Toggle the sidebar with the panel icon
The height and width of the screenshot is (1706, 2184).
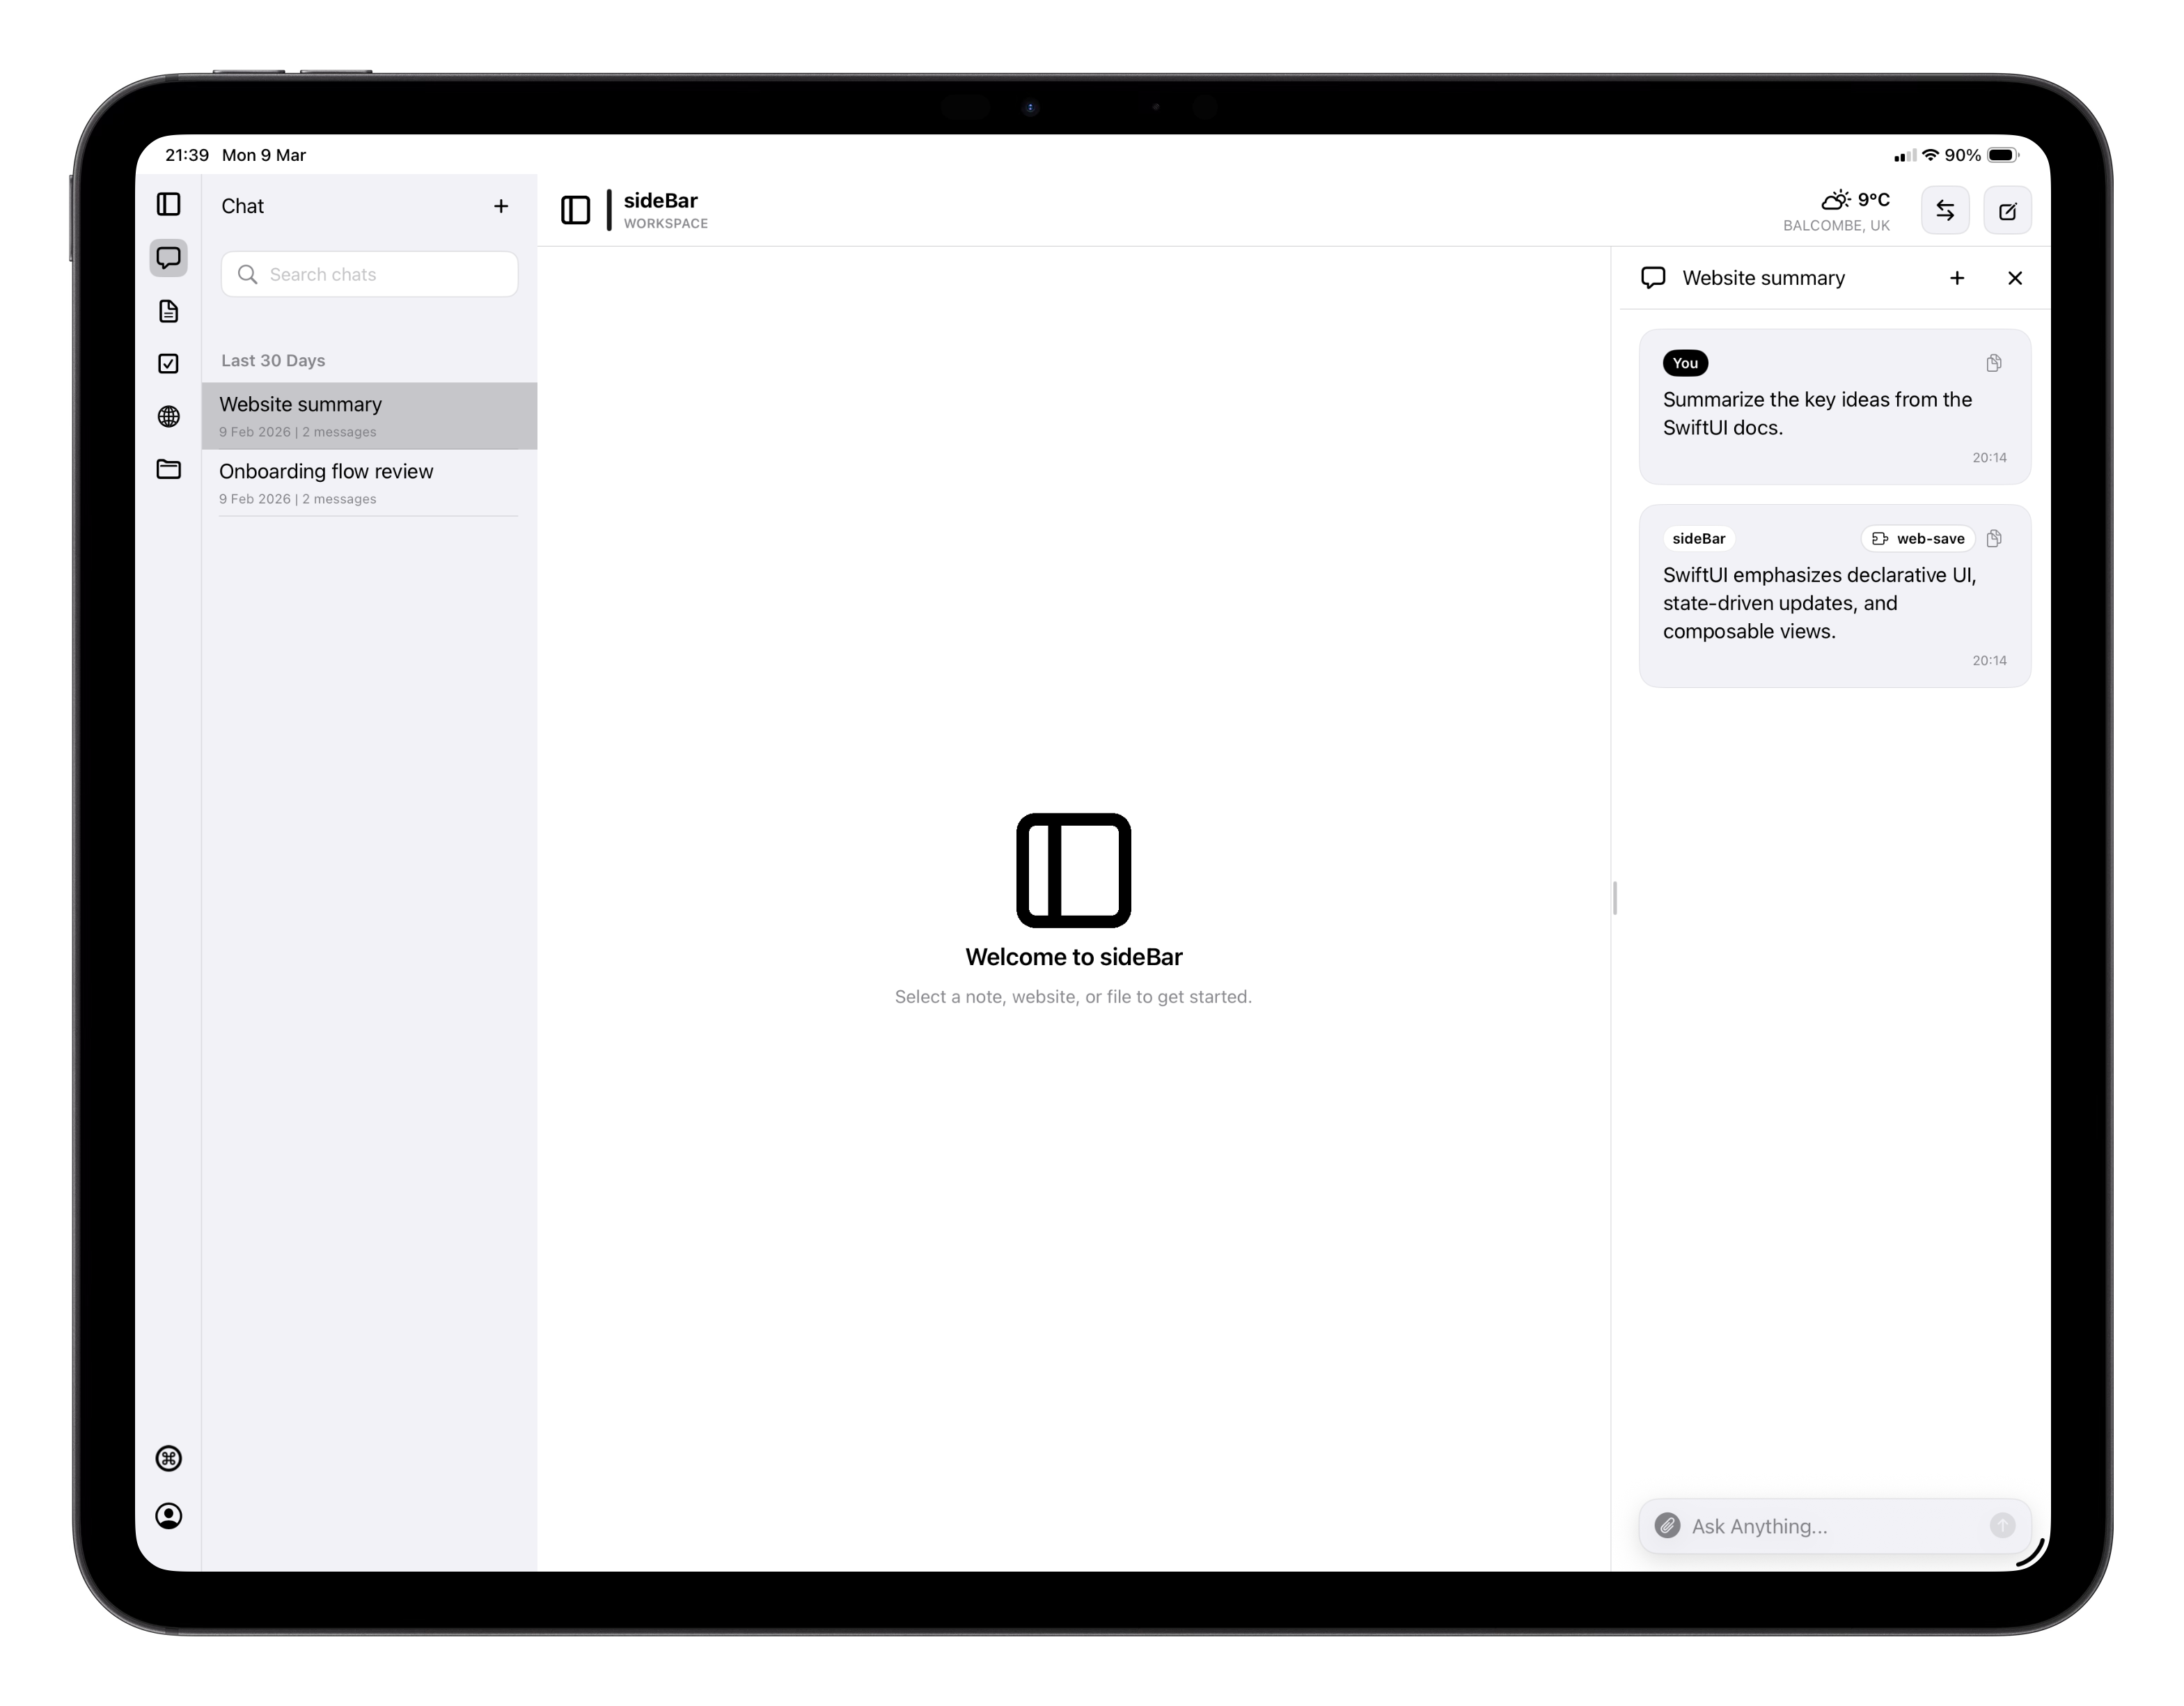point(169,204)
